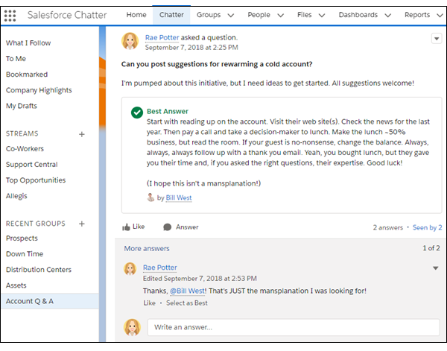Expand the Files menu chevron
Screen dimensions: 447x351
(322, 16)
